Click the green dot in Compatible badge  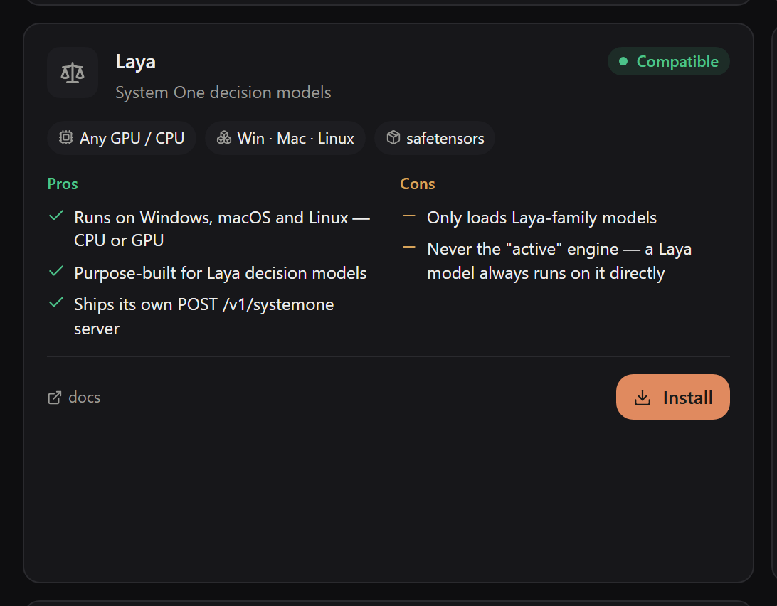(x=623, y=61)
